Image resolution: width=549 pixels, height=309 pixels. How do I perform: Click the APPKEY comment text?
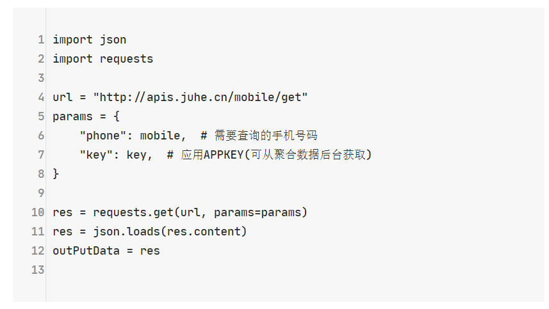tap(276, 155)
